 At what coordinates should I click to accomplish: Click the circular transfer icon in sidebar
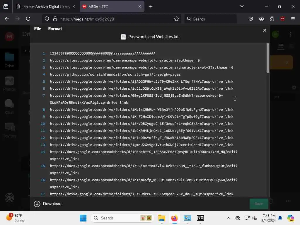[9, 198]
